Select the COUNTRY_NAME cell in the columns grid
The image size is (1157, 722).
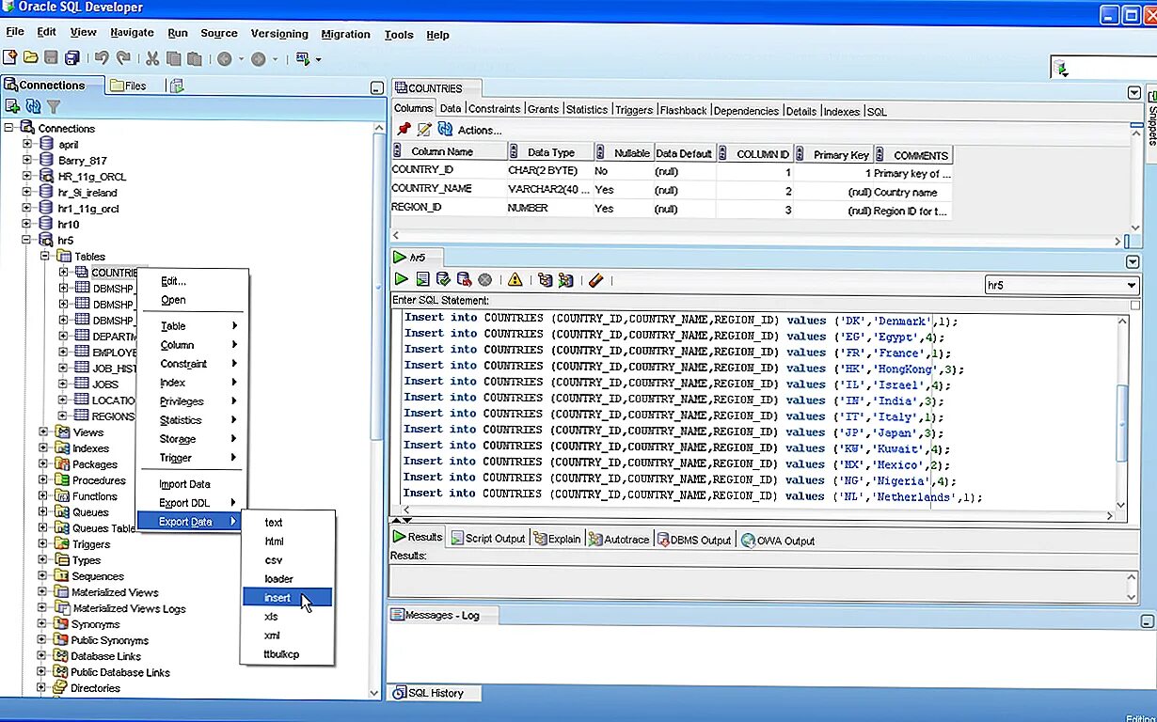tap(448, 189)
